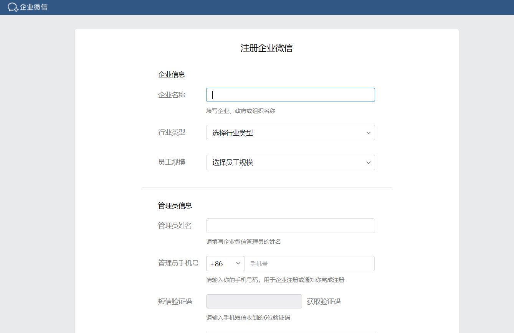Image resolution: width=514 pixels, height=333 pixels.
Task: Click the 管理员信息 section title
Action: point(175,206)
